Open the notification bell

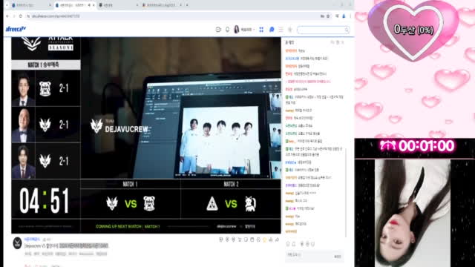pyautogui.click(x=227, y=30)
